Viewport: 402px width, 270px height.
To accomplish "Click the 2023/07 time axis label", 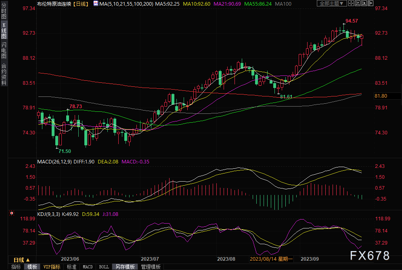I will tap(150, 259).
